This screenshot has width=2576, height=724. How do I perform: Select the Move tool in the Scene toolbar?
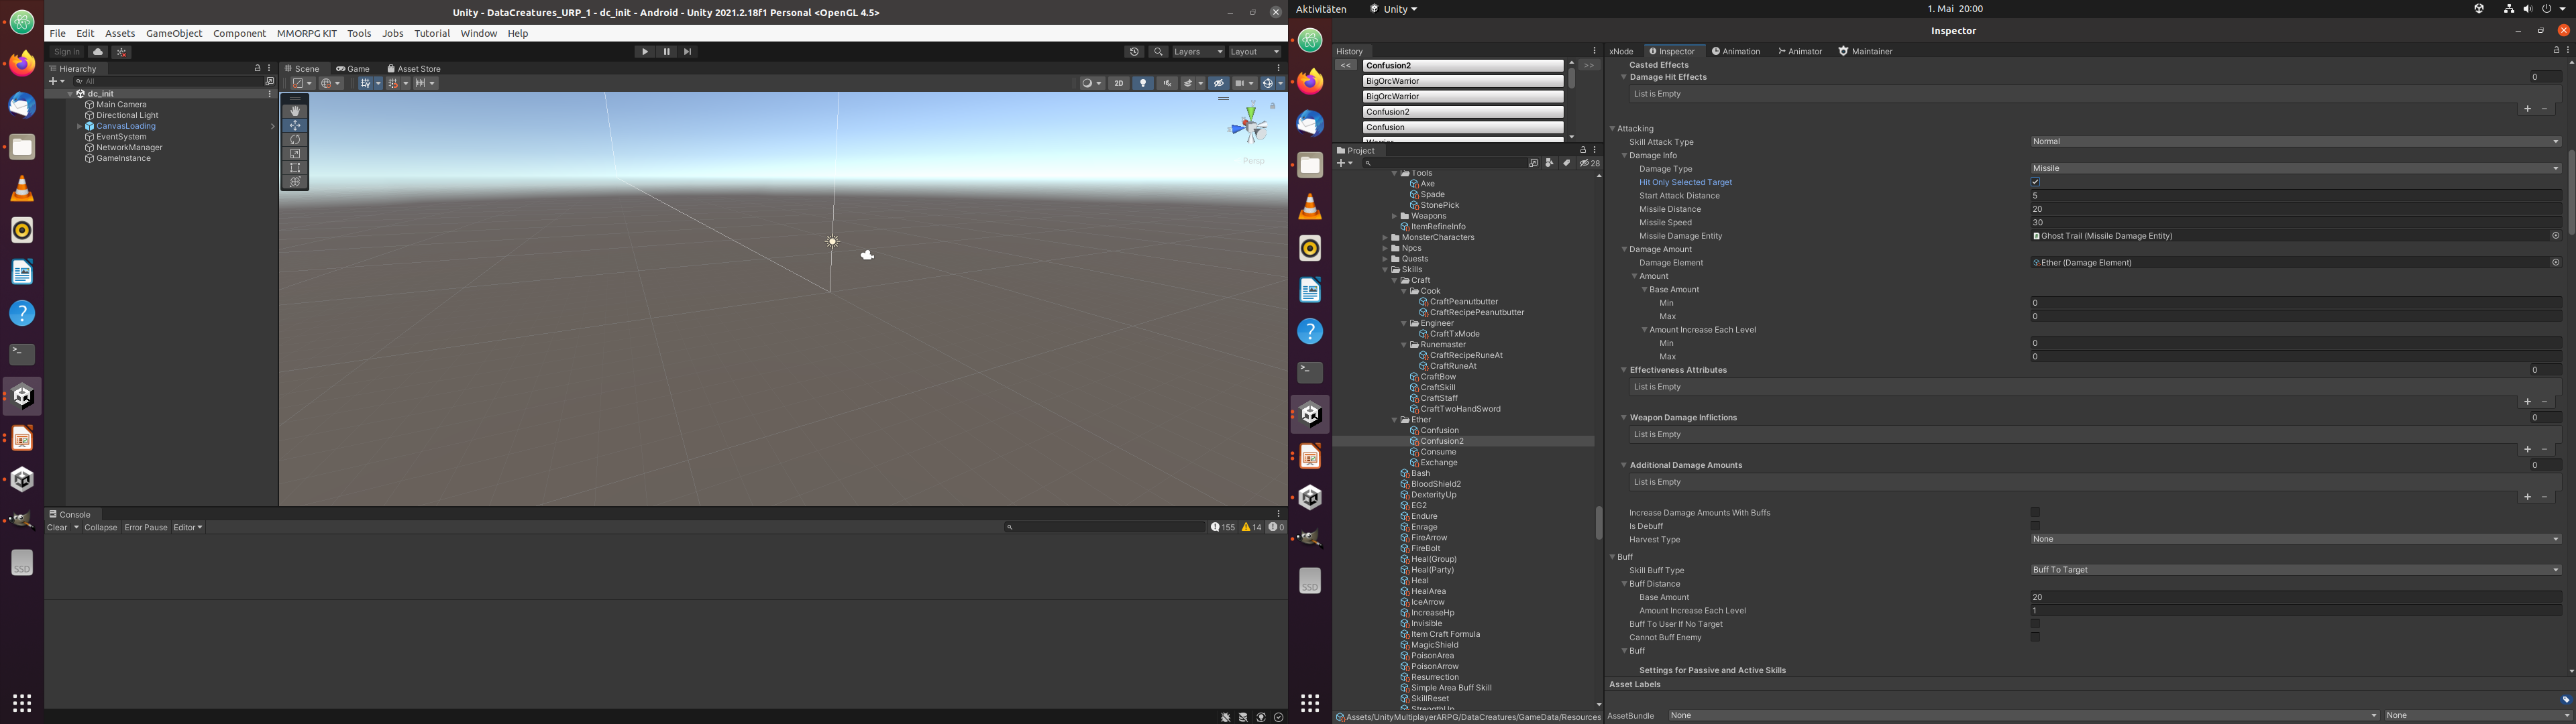point(294,125)
